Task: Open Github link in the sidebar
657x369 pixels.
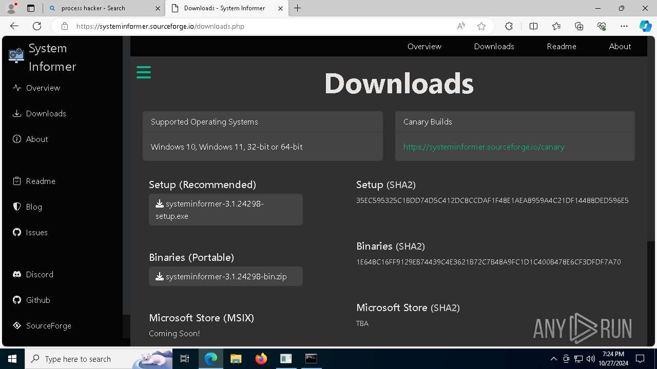Action: (x=38, y=300)
